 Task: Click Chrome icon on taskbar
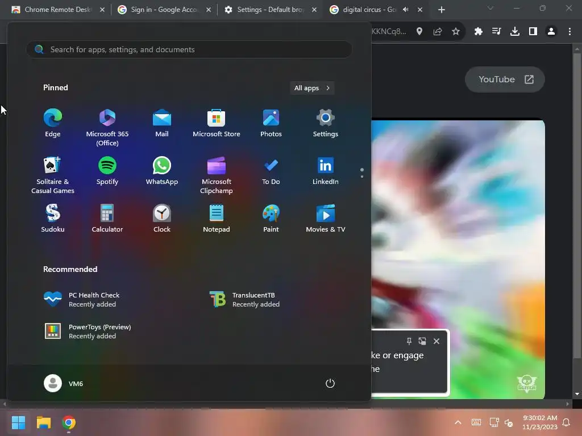pyautogui.click(x=69, y=422)
